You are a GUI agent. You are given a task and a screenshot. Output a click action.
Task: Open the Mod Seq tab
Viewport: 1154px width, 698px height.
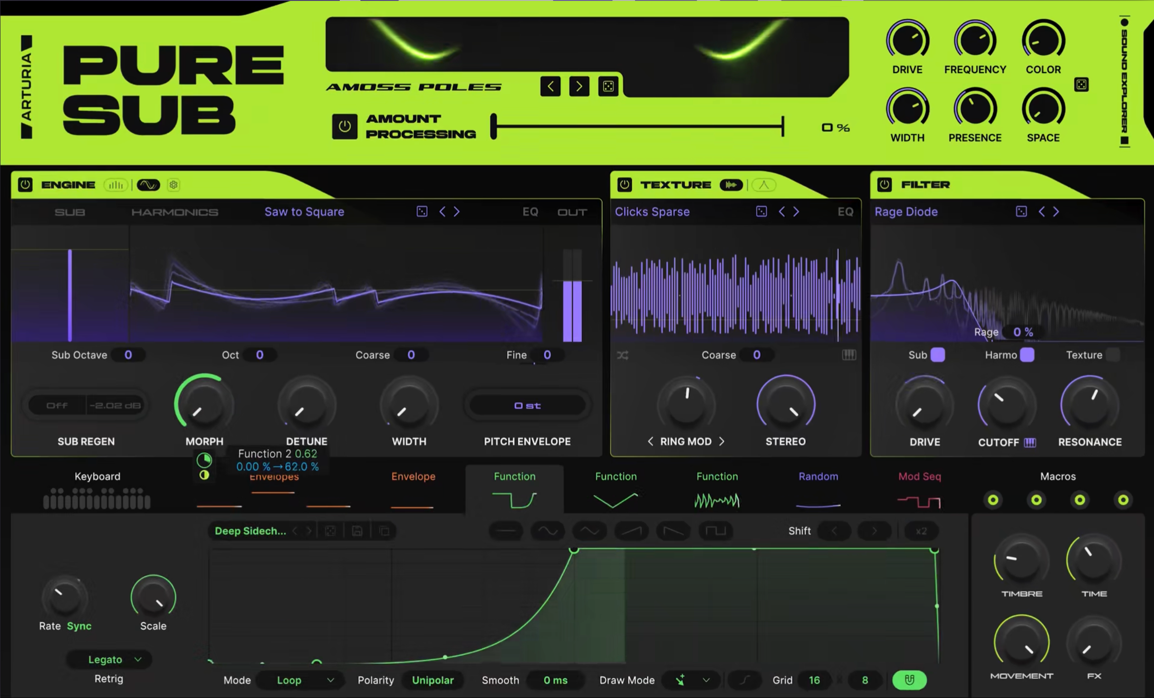920,490
